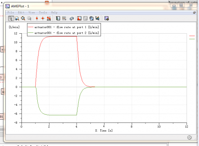
Task: Select the arrow pointer tool
Action: 11,18
